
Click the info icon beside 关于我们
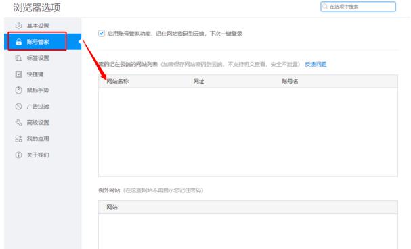click(x=18, y=155)
